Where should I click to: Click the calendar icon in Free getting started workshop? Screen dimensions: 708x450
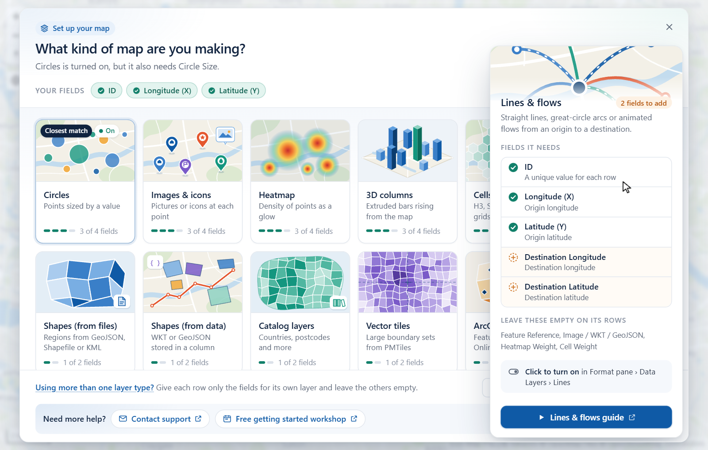pyautogui.click(x=227, y=419)
